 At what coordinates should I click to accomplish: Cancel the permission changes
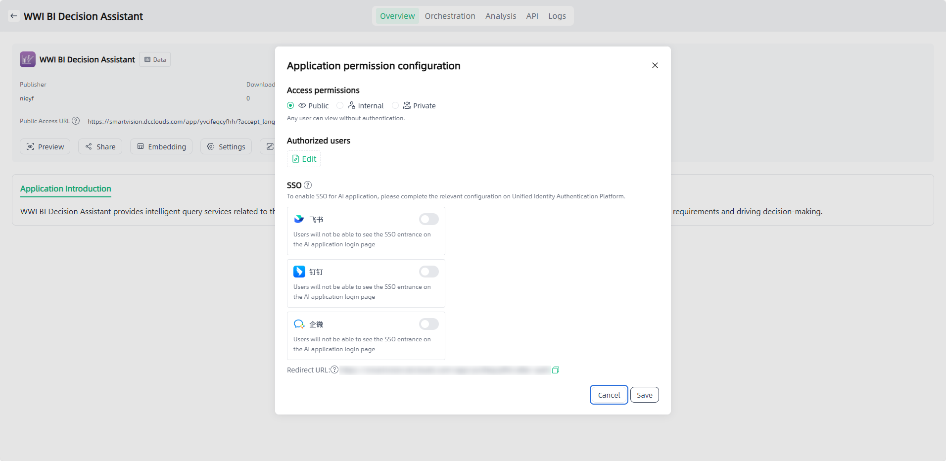(609, 395)
